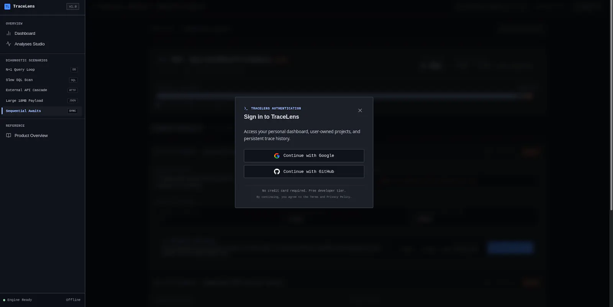Click the SYNC badge beside Sequential Awaits
This screenshot has height=307, width=613.
click(x=72, y=111)
